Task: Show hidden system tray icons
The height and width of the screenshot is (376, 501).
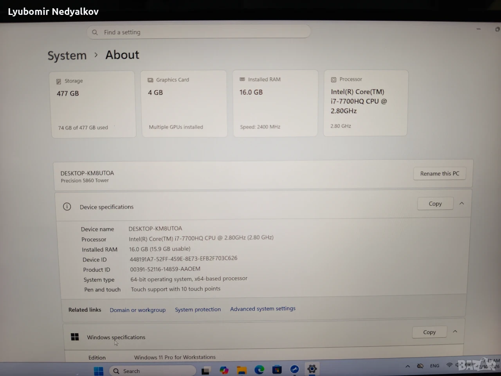Action: [x=407, y=366]
